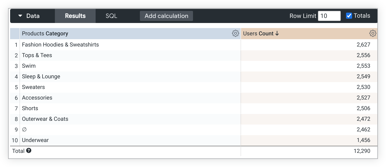Click the total value 12,290

362,151
